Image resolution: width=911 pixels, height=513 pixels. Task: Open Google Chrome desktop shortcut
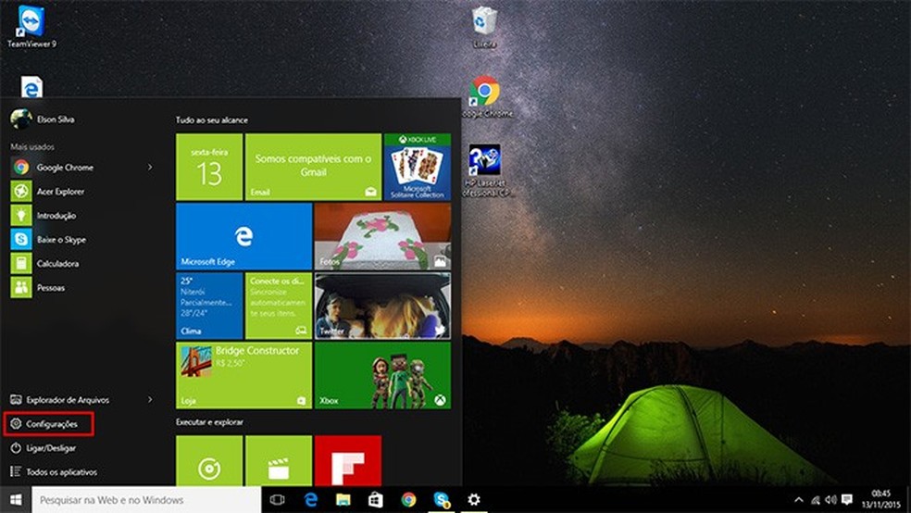484,97
